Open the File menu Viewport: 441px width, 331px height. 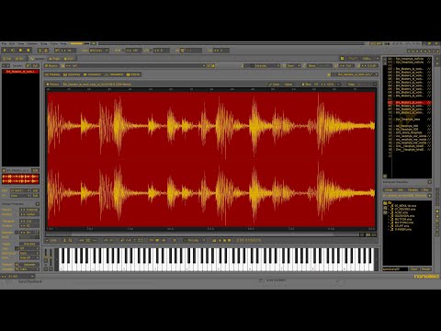coord(4,44)
